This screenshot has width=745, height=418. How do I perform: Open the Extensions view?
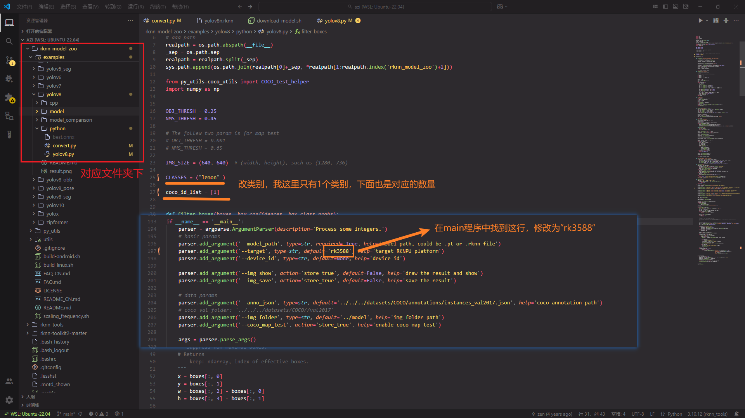pos(9,97)
